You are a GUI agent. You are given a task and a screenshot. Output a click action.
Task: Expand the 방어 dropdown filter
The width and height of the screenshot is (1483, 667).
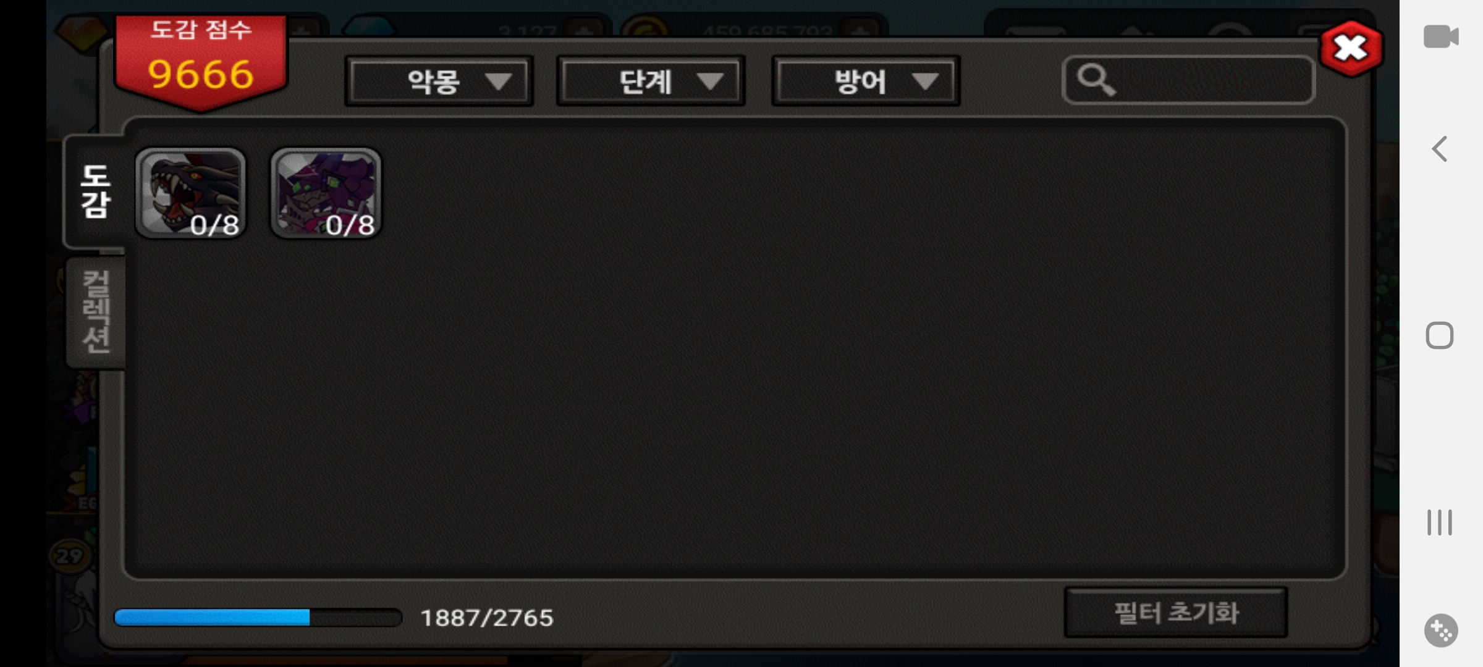point(865,81)
